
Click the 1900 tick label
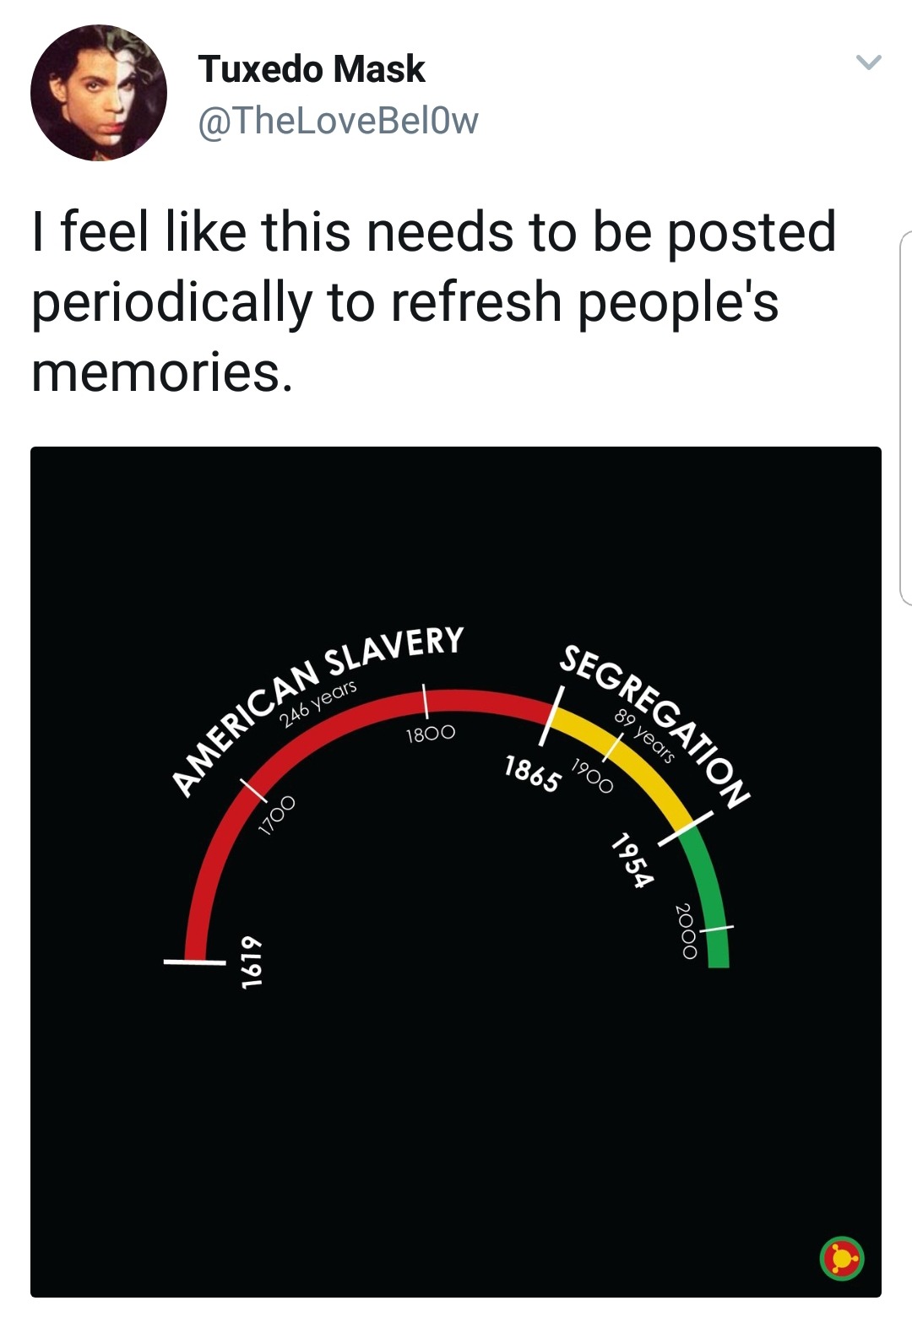point(592,777)
